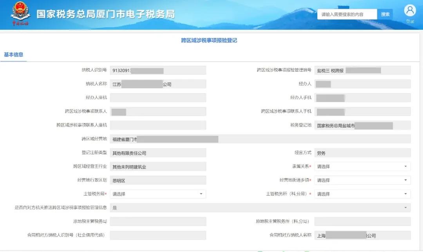Click the 登记注册类型 field showing 其他有限责任公司
Viewport: 423px width, 252px height.
coord(158,153)
